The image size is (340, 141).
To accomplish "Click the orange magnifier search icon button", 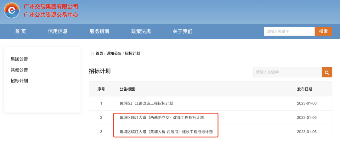I will [x=327, y=72].
